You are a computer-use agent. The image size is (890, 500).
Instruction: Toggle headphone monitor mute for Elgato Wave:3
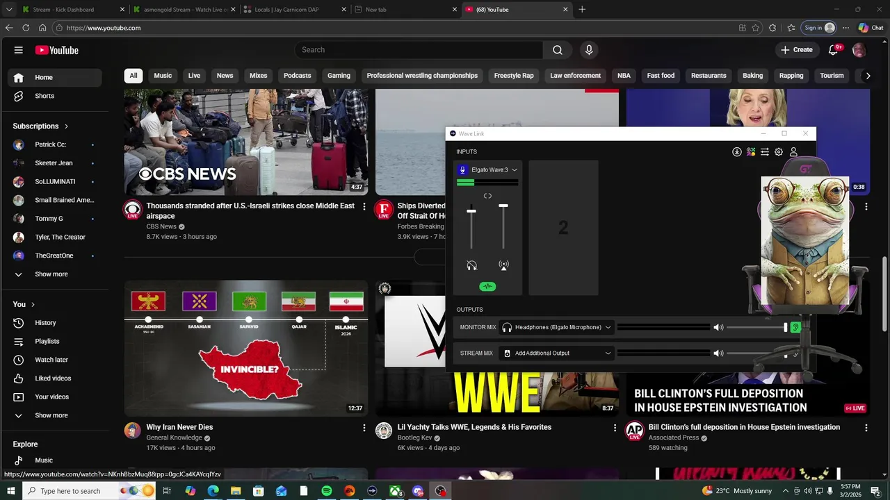click(x=471, y=265)
